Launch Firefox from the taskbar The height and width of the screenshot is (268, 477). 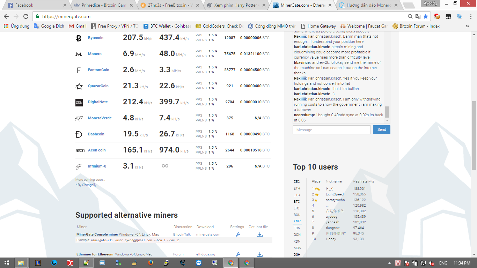[151, 263]
